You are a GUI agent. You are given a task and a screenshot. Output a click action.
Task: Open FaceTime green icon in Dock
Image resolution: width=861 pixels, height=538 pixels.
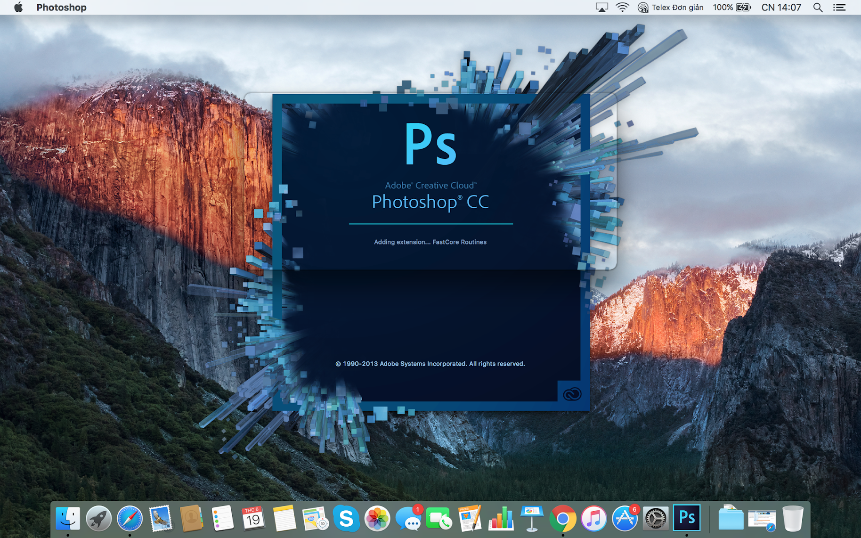[x=439, y=518]
